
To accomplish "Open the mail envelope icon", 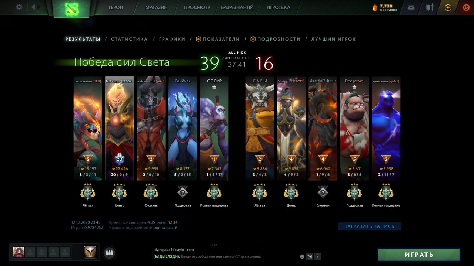I will 411,7.
